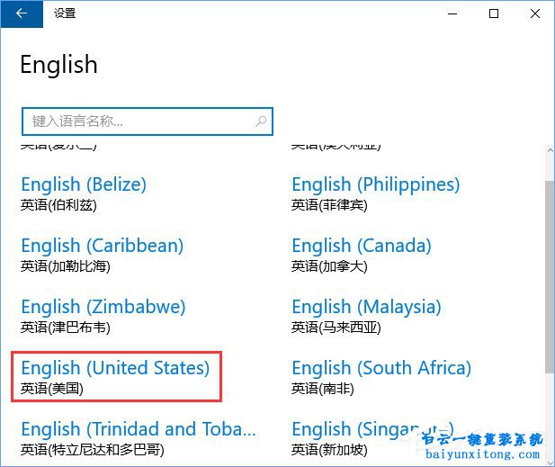555x467 pixels.
Task: Select English (Trinidad and Tobago) entry
Action: coord(139,430)
